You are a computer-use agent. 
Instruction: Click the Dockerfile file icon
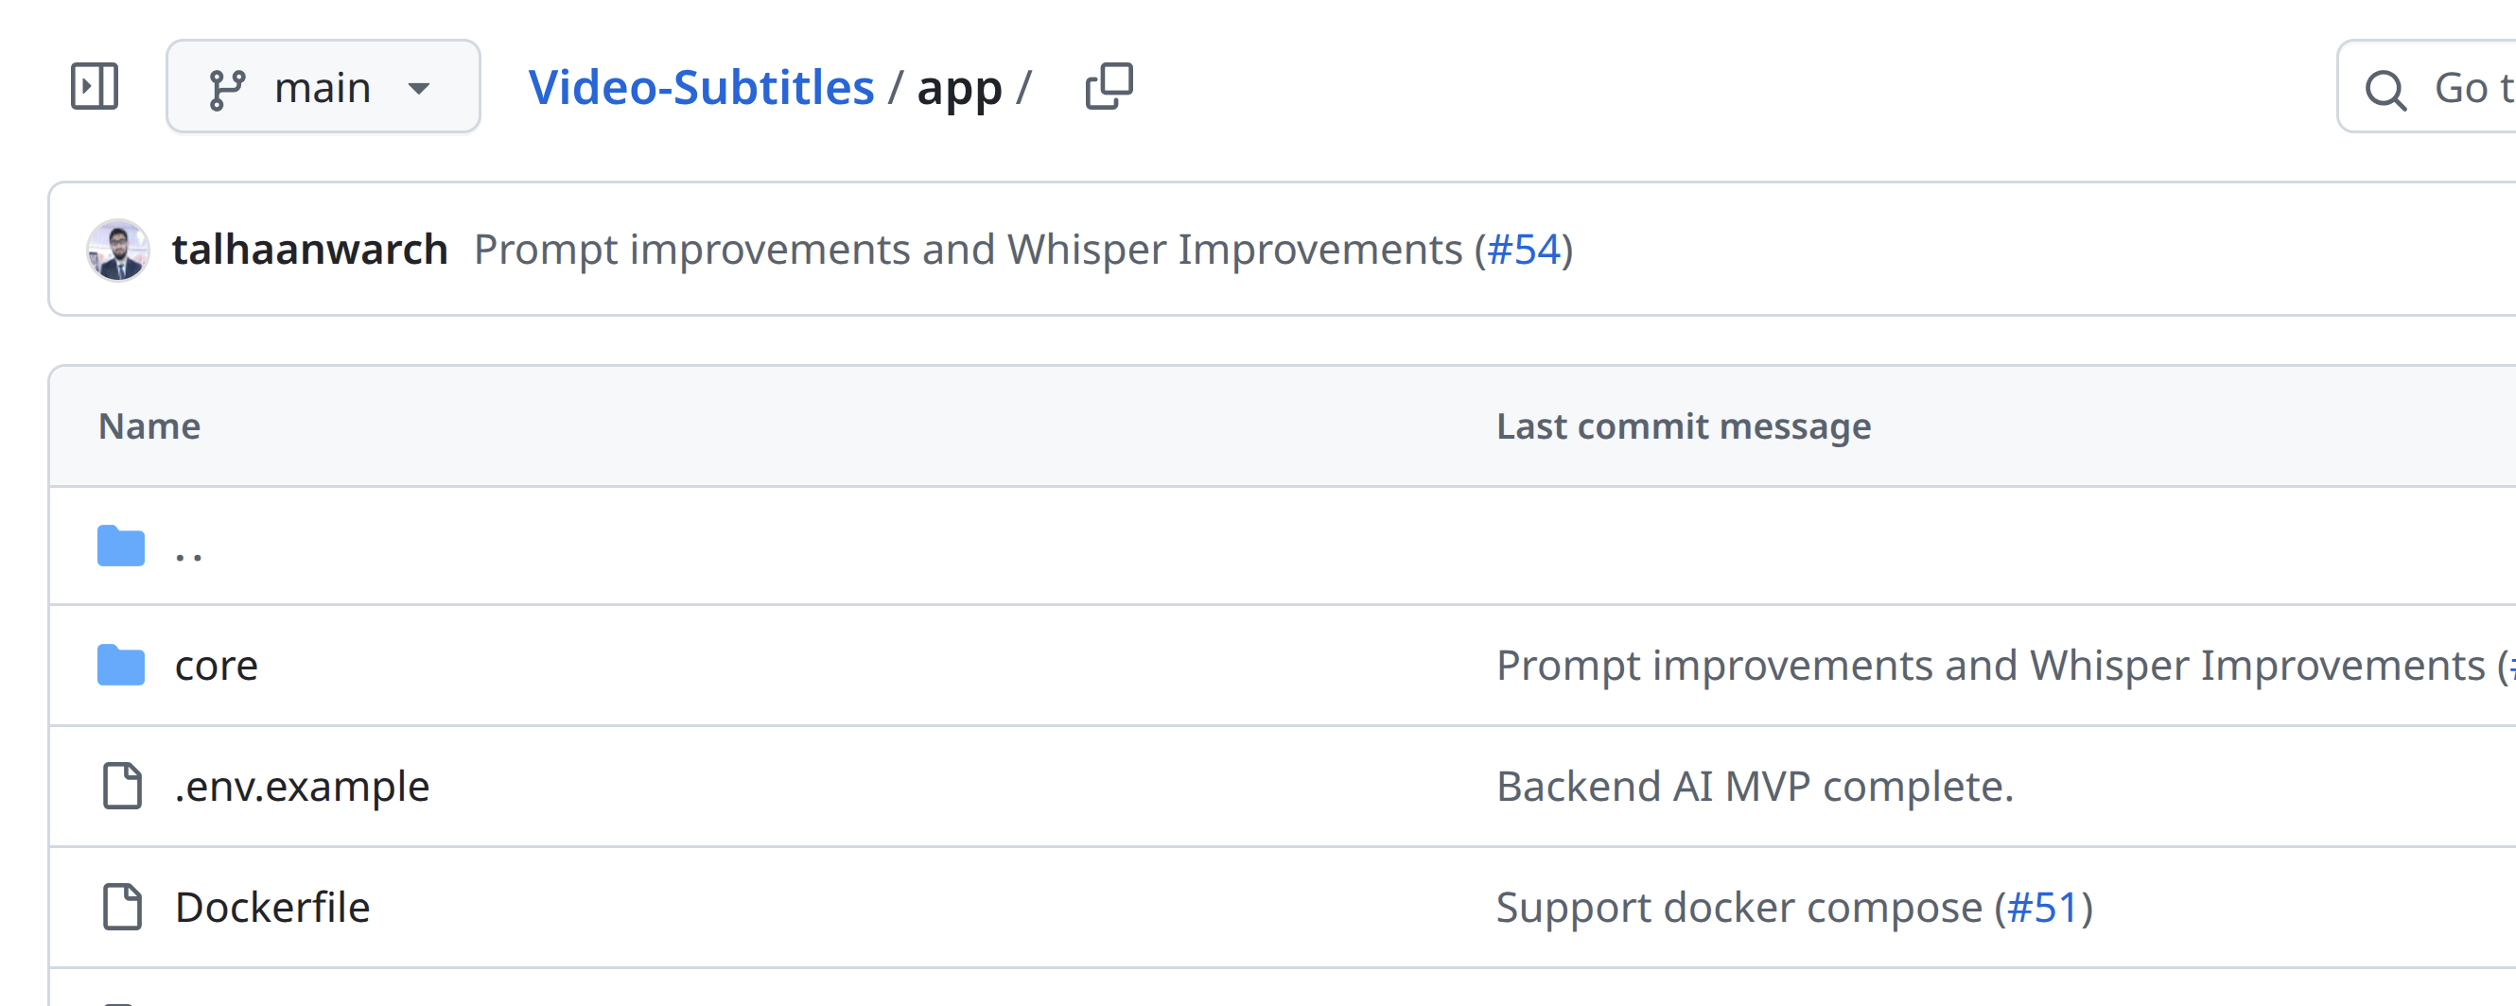coord(122,908)
